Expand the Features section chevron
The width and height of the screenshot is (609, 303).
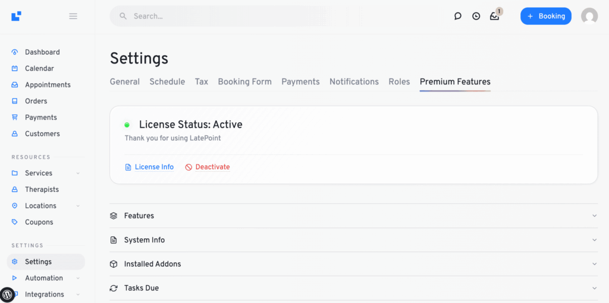pos(594,216)
